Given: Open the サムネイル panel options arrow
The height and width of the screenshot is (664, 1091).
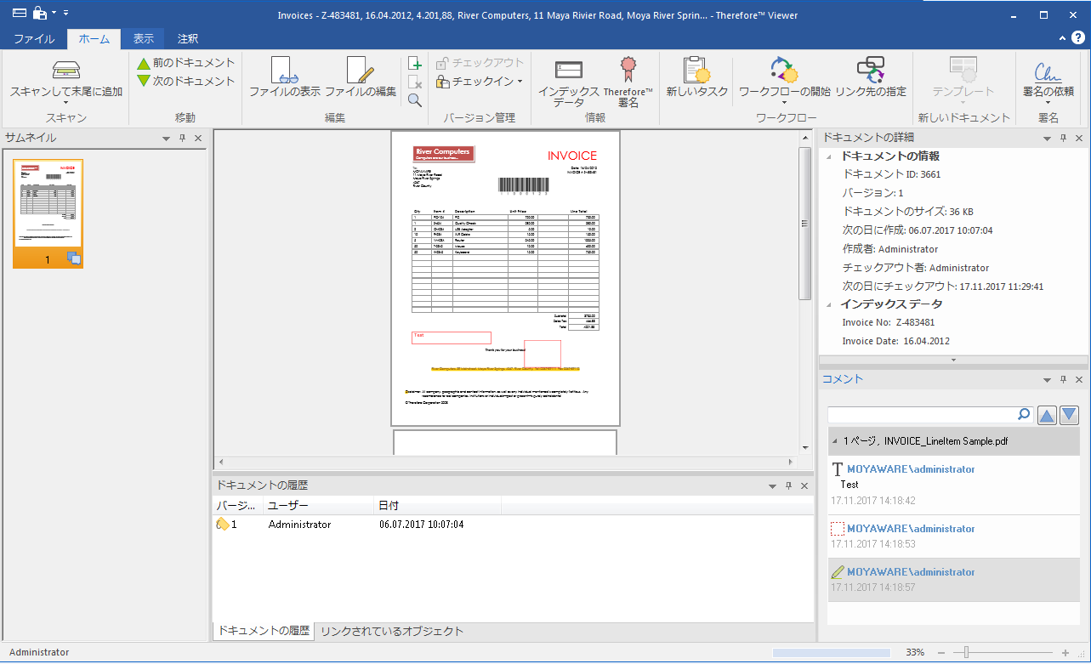Looking at the screenshot, I should [166, 139].
